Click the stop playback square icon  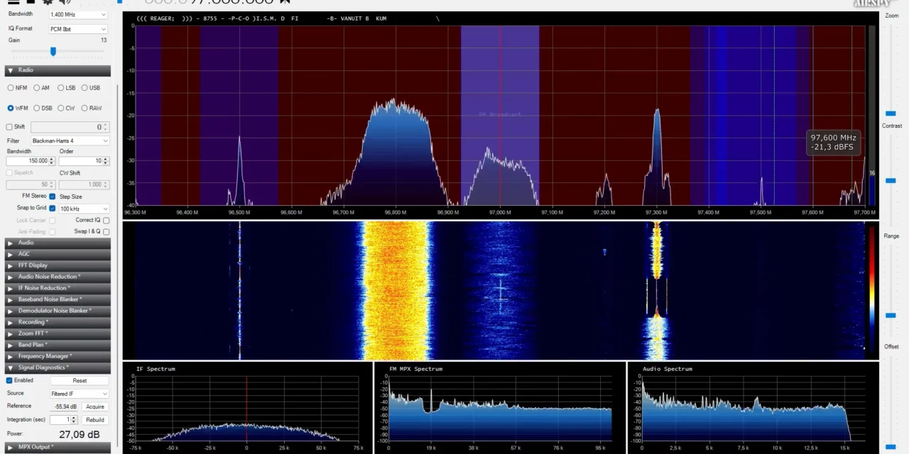[x=31, y=1]
